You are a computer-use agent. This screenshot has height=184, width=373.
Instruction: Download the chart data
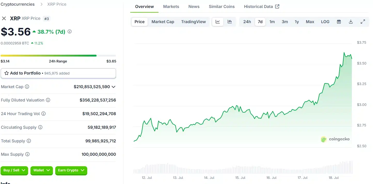[x=351, y=22]
